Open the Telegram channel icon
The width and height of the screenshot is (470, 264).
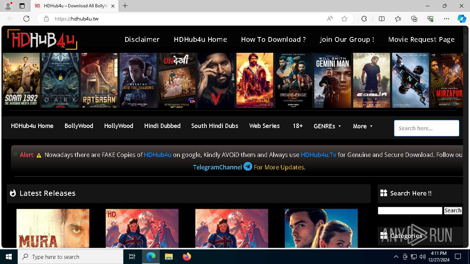[248, 166]
